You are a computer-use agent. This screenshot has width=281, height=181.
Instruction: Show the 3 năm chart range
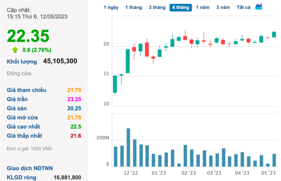click(x=223, y=7)
